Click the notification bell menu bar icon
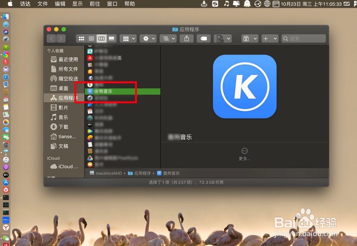Image resolution: width=357 pixels, height=246 pixels. click(x=247, y=4)
